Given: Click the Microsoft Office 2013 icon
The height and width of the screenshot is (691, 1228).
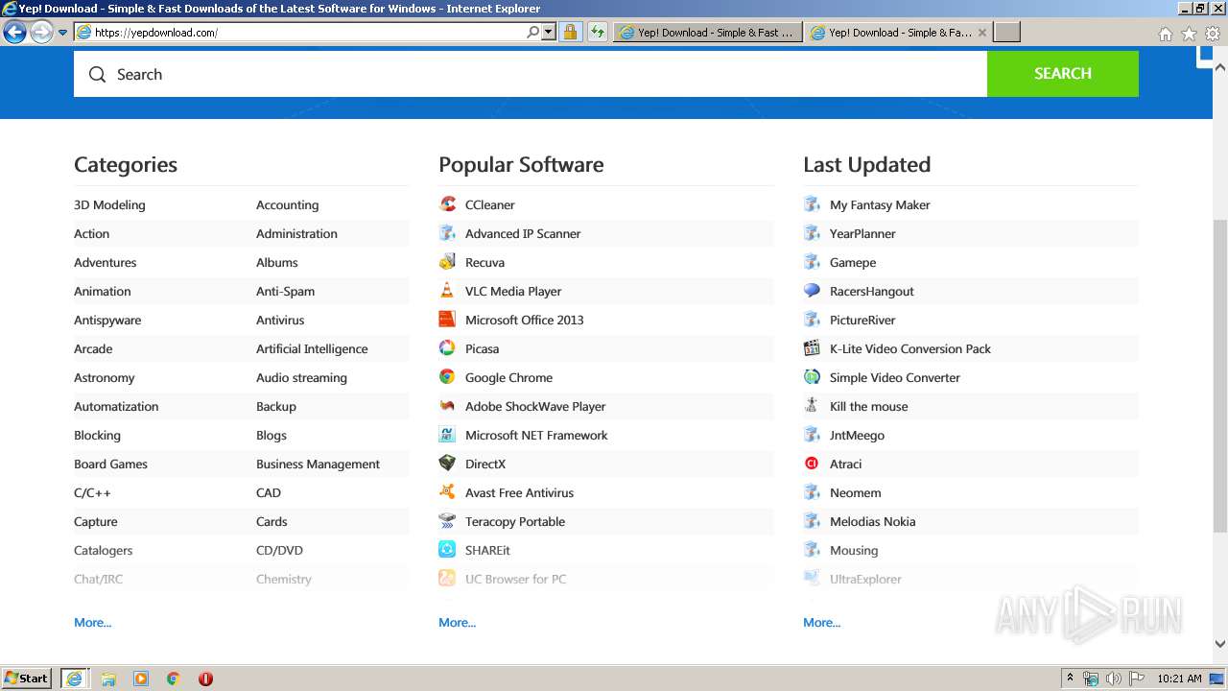Looking at the screenshot, I should pyautogui.click(x=447, y=320).
